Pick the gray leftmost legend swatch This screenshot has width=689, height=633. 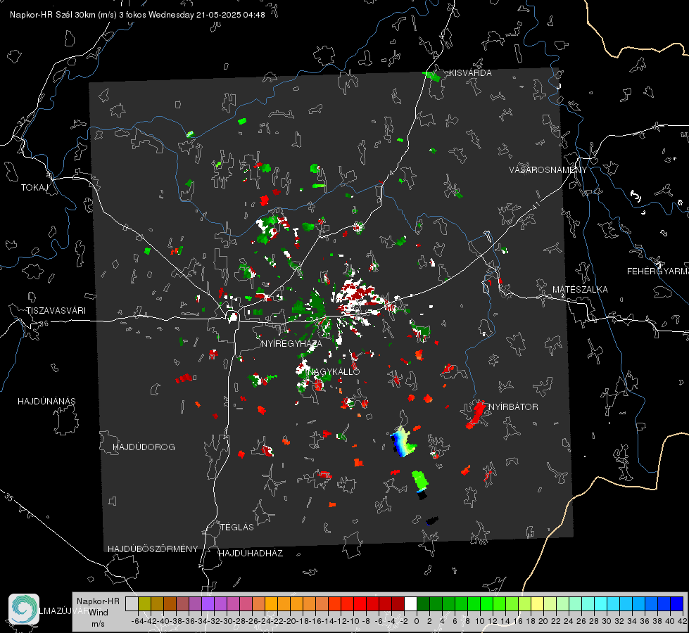click(132, 603)
